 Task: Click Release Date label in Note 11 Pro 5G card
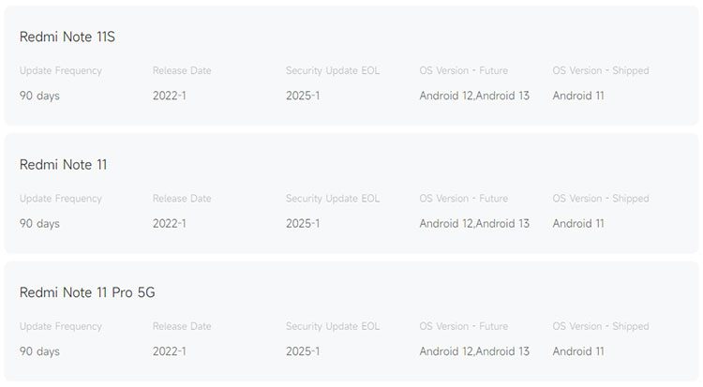(182, 326)
